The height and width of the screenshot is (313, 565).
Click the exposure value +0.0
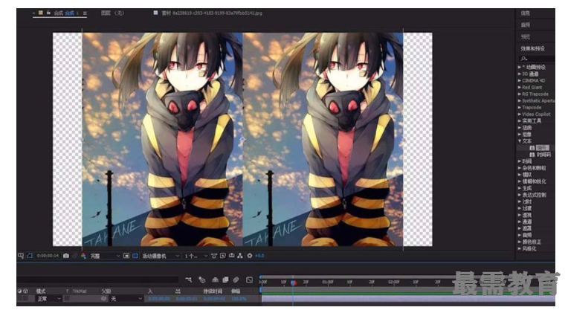tap(259, 256)
